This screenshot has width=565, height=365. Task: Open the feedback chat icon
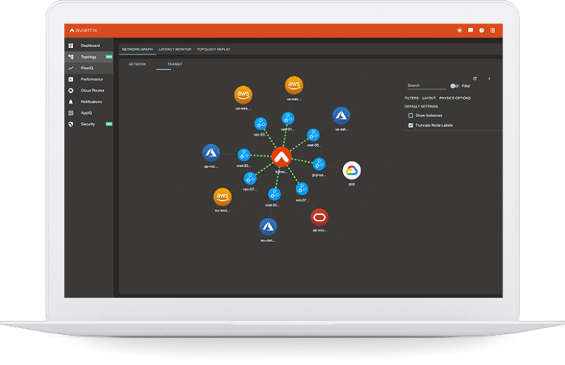point(471,30)
